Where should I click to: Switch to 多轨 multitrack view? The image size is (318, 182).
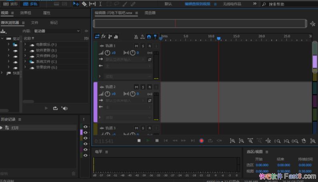point(31,4)
